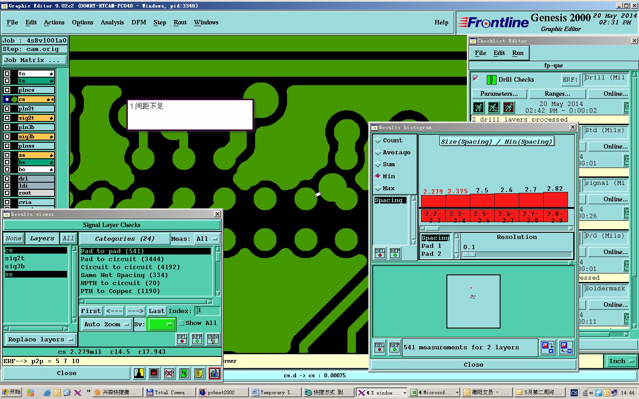Click the expand plus icon next to Drill Checks time
The image size is (639, 399).
click(627, 107)
